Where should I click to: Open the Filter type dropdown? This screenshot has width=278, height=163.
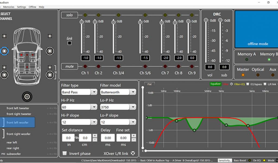pos(94,92)
